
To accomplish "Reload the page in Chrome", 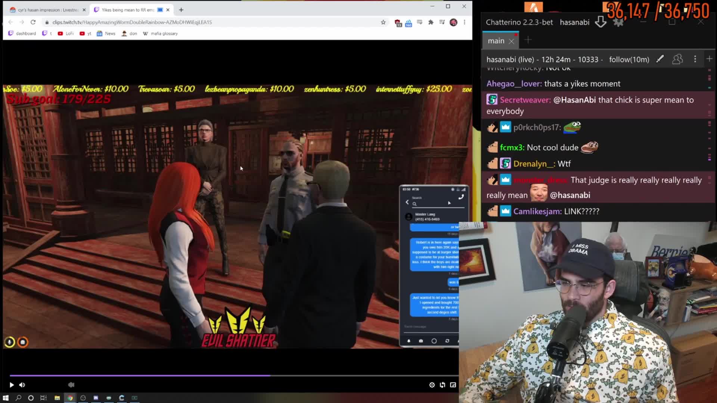I will coord(33,22).
